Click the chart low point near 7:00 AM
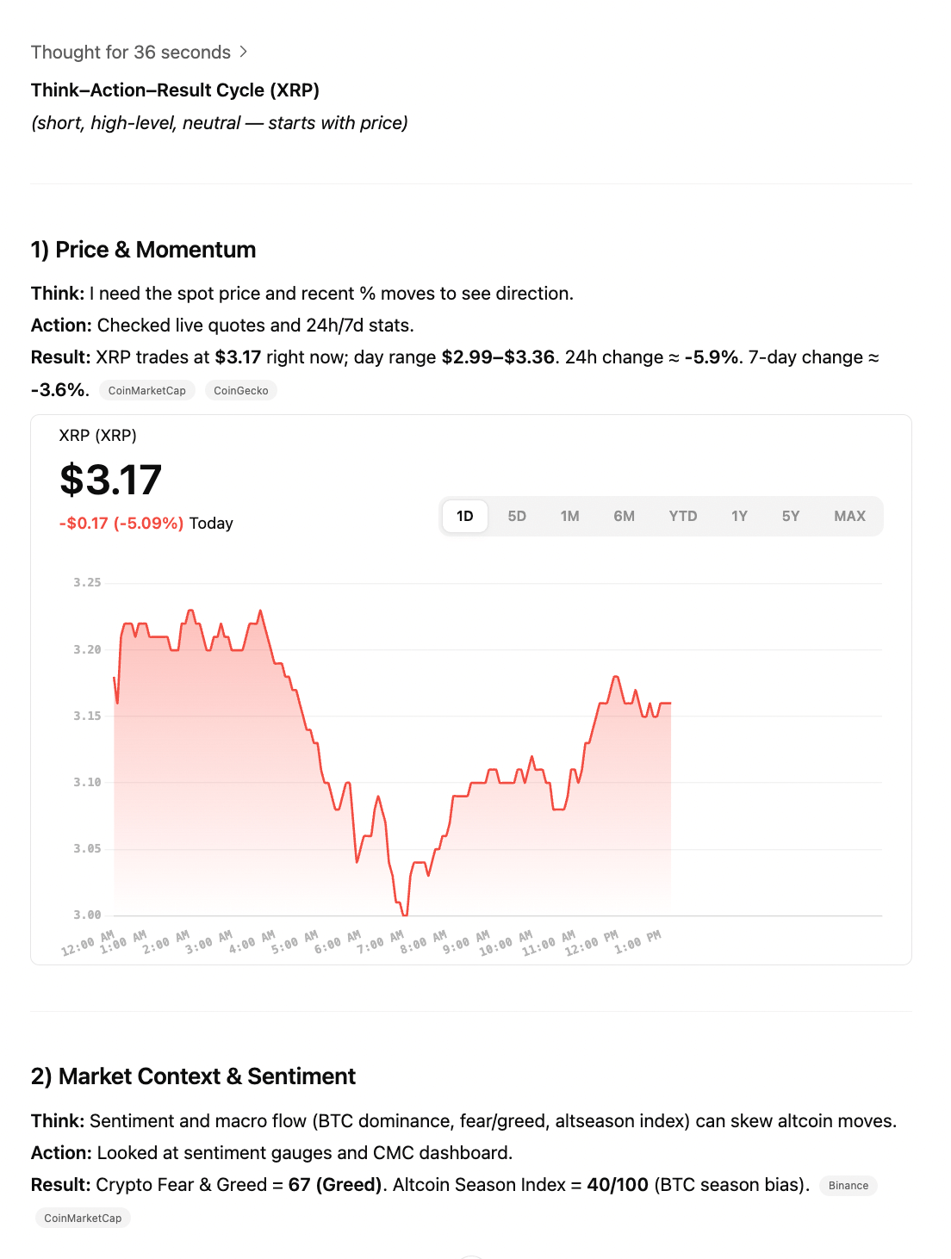Image resolution: width=951 pixels, height=1259 pixels. pyautogui.click(x=404, y=913)
